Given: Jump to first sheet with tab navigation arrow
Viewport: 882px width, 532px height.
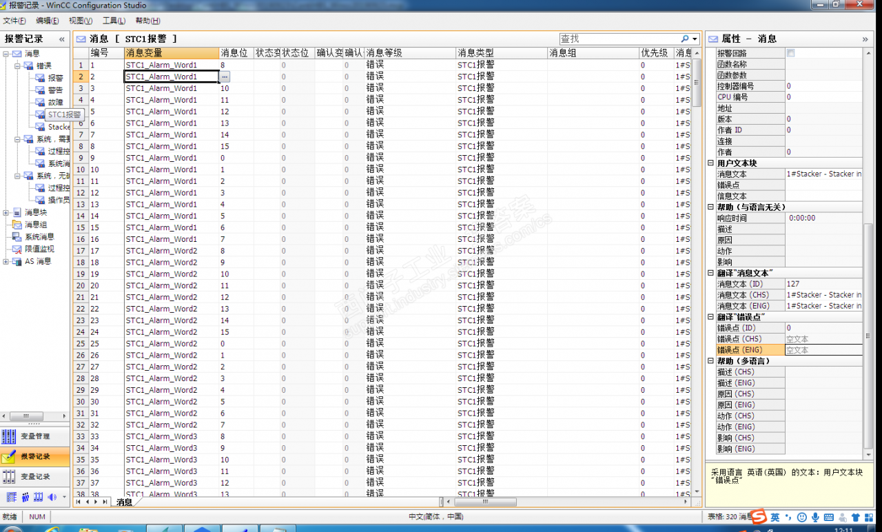Looking at the screenshot, I should point(79,502).
